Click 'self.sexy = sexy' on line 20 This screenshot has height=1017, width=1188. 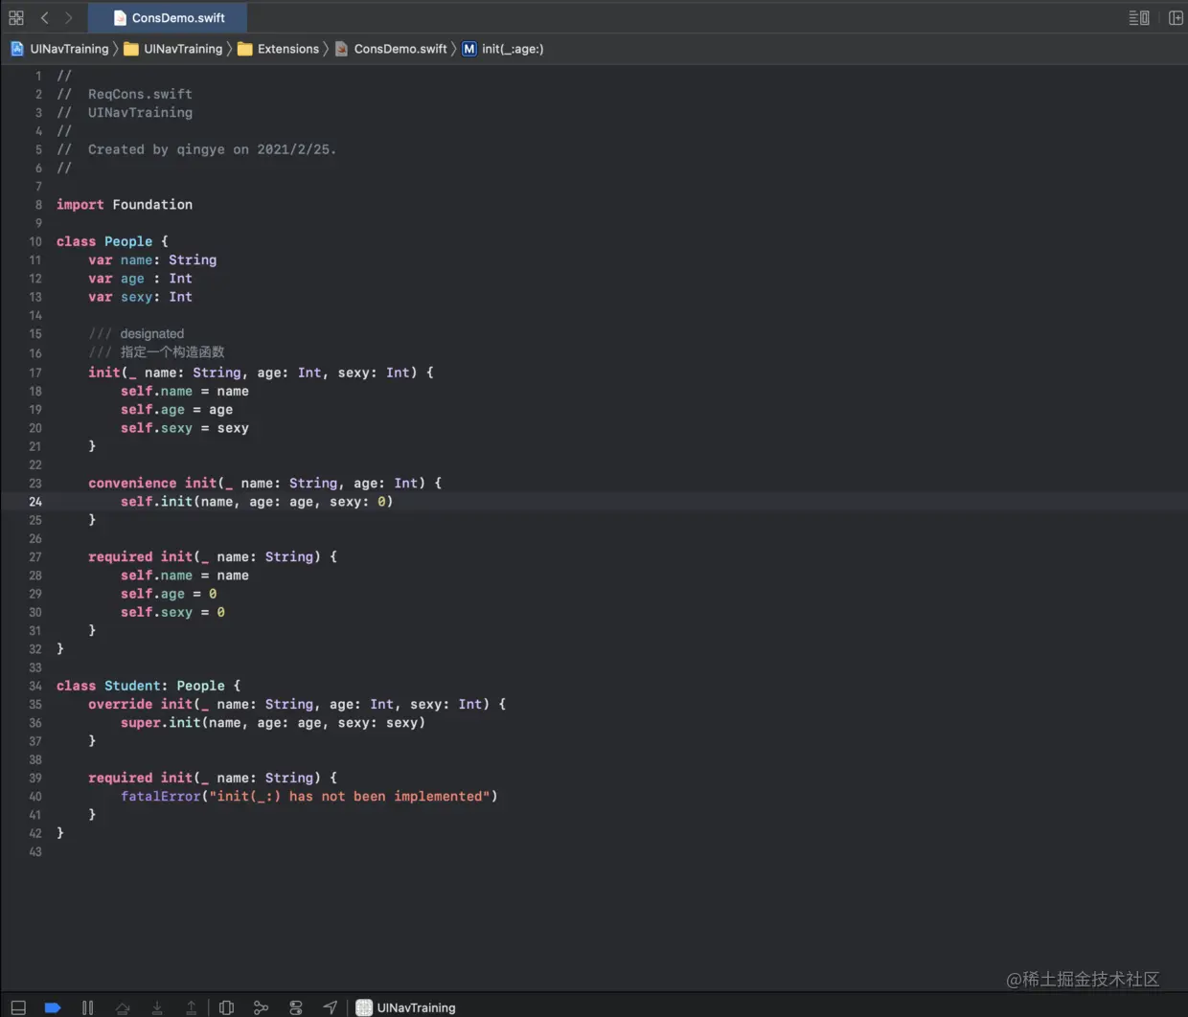[185, 428]
